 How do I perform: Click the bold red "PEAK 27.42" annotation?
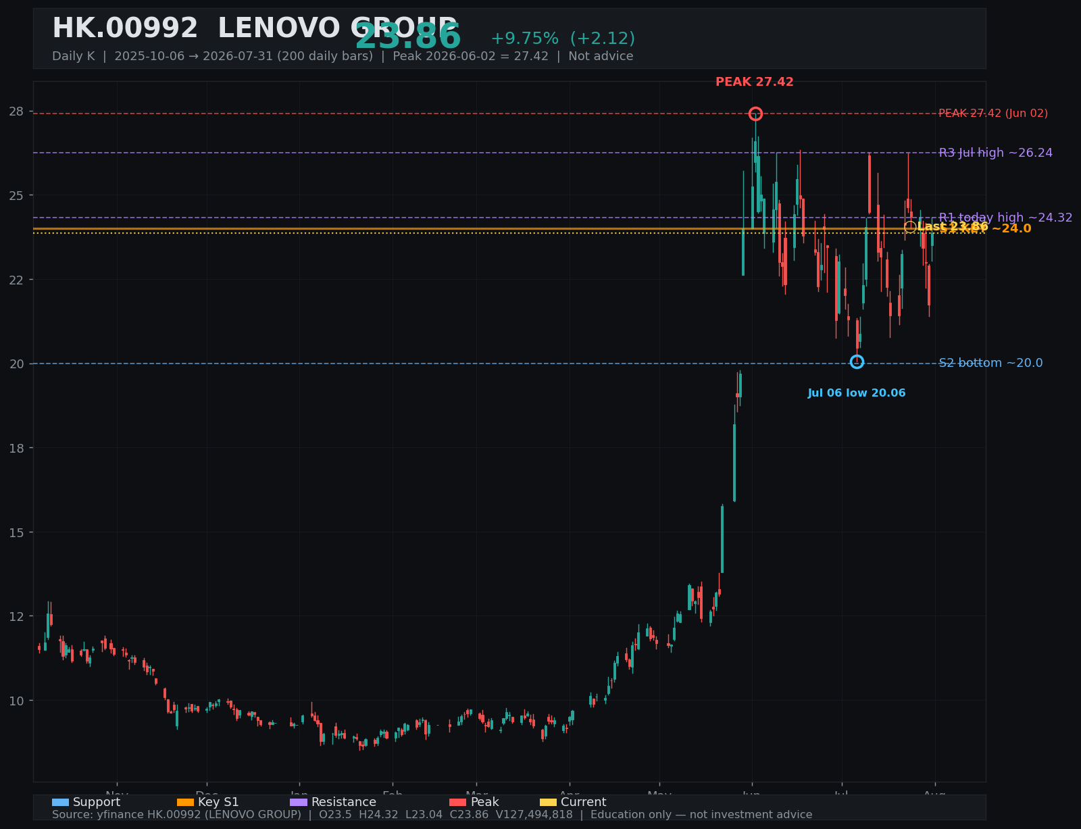755,82
